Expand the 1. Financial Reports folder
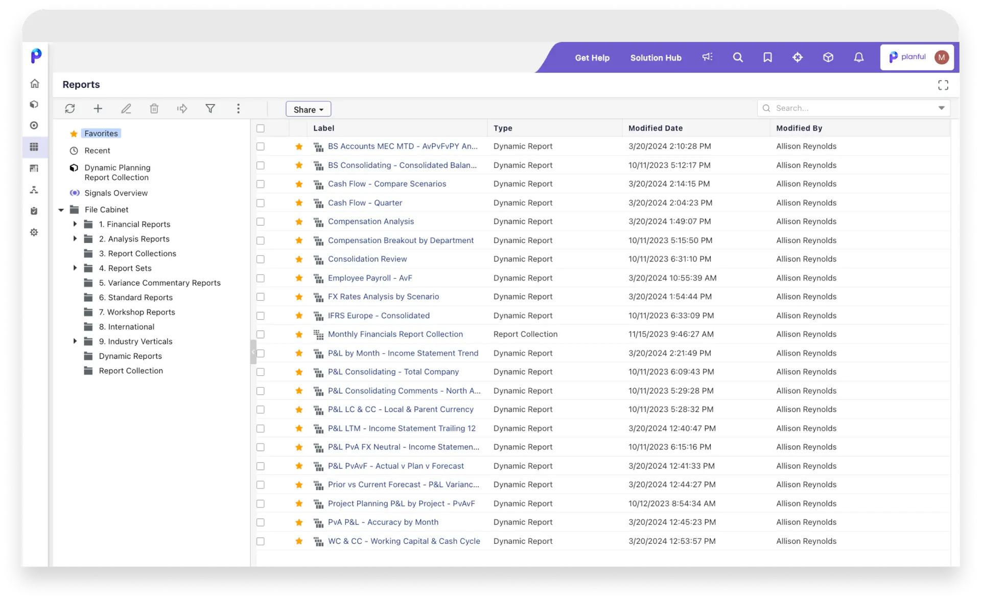981x601 pixels. [75, 224]
